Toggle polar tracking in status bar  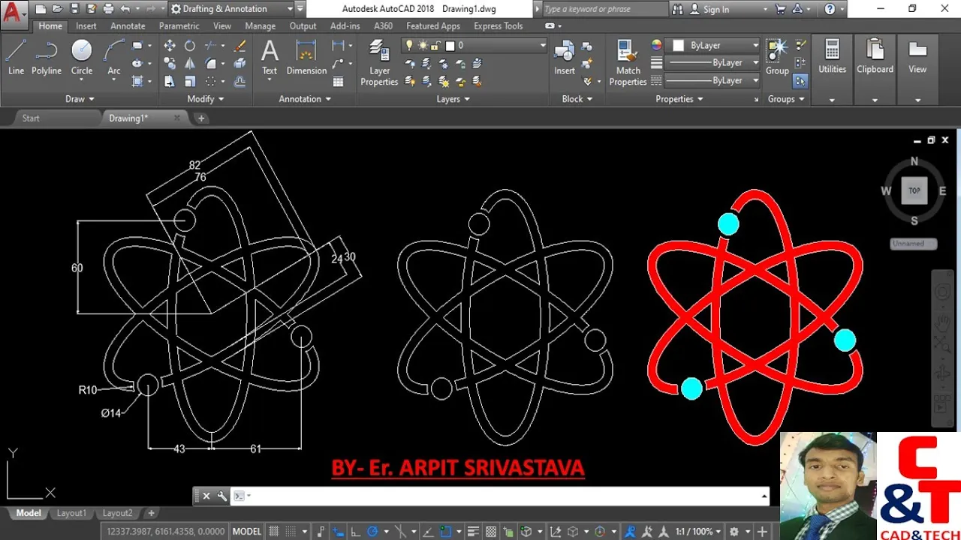point(372,531)
